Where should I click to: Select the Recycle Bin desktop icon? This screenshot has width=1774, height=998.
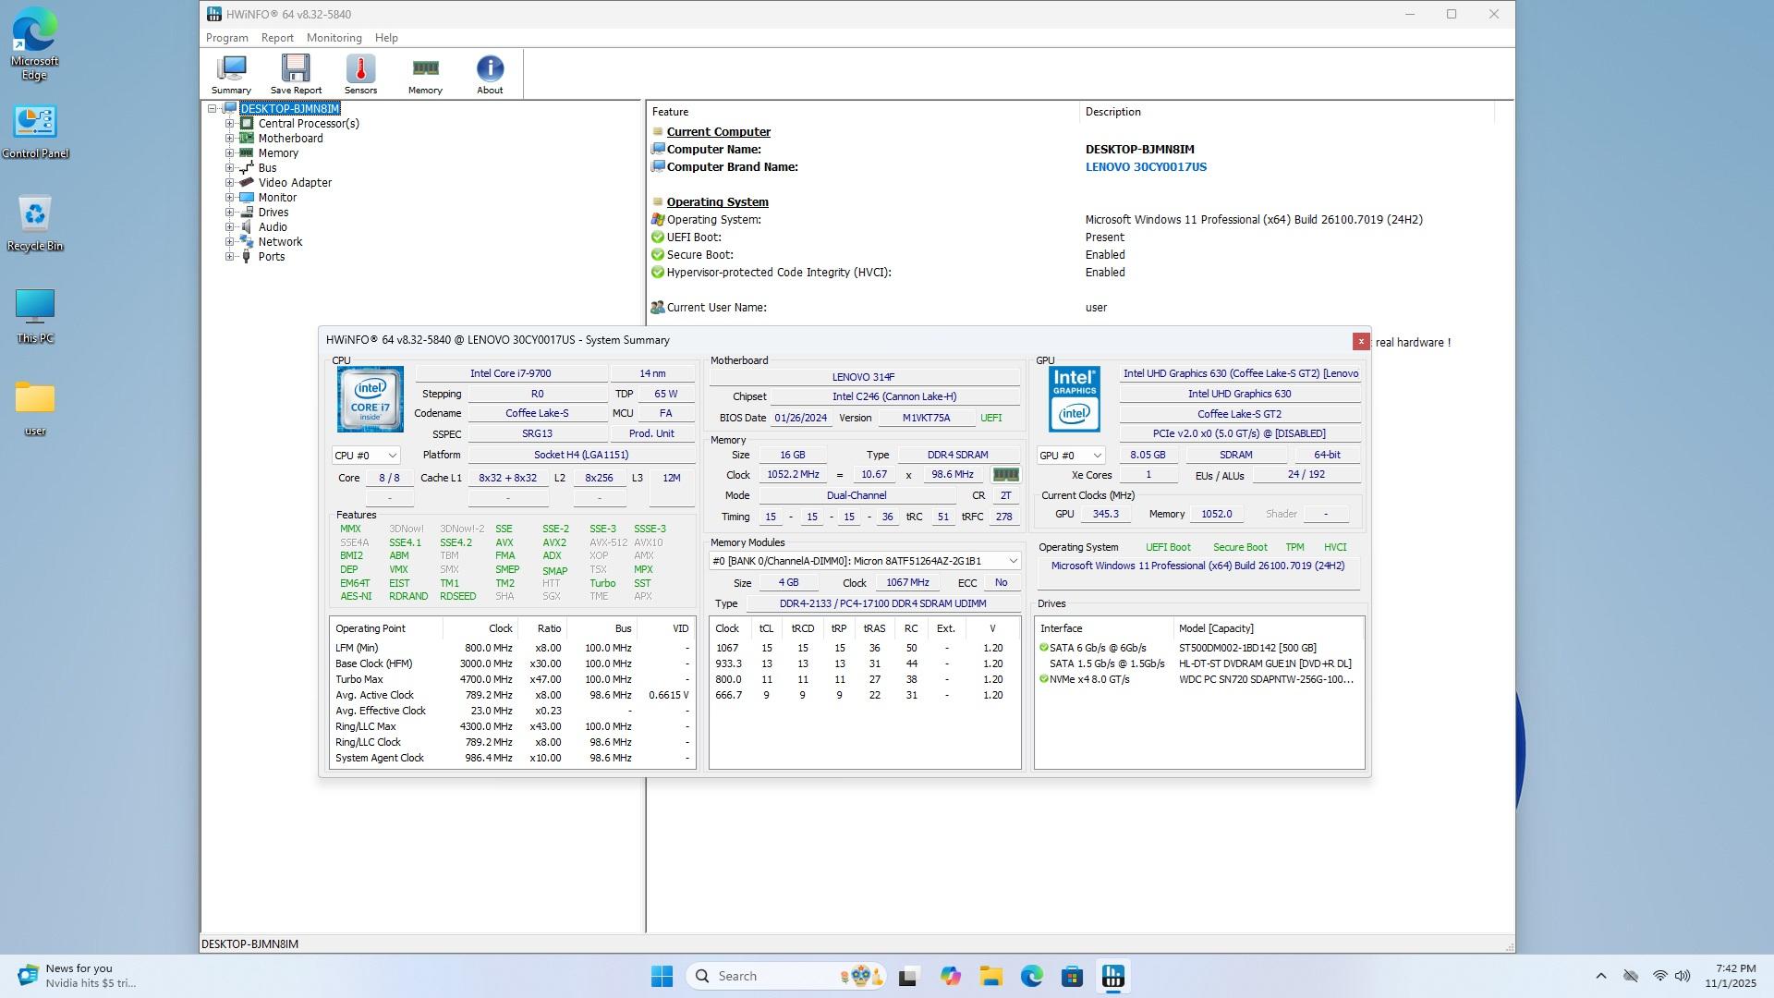pyautogui.click(x=35, y=223)
